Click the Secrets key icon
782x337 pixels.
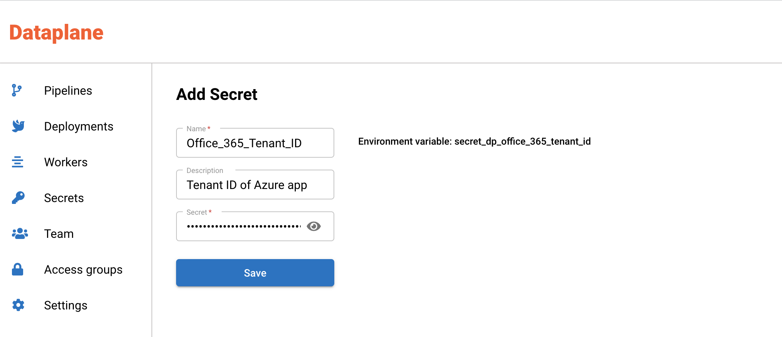coord(18,198)
